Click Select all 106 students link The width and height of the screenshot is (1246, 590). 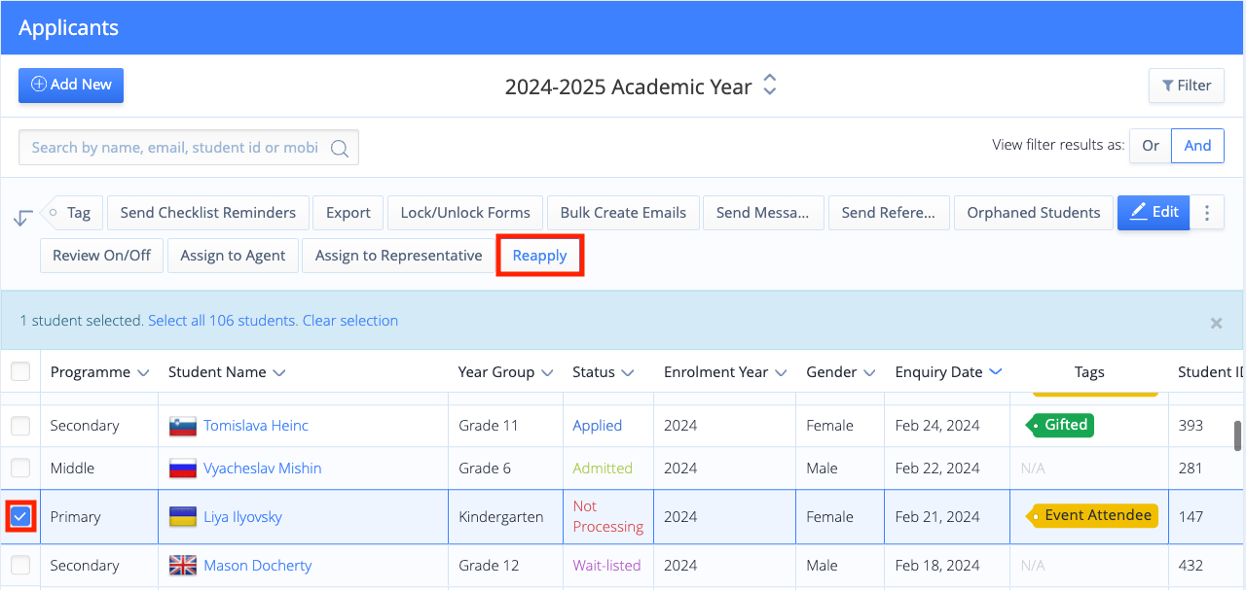tap(223, 321)
